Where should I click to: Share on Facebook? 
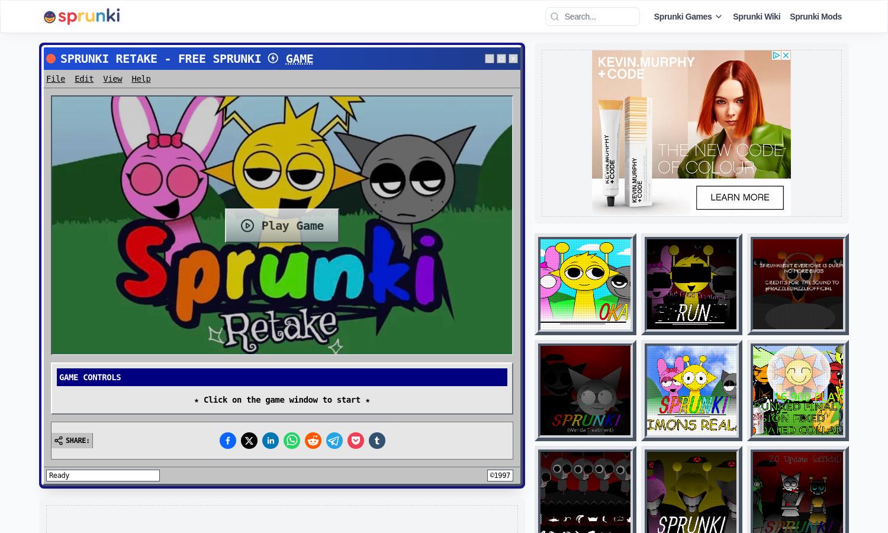pyautogui.click(x=228, y=441)
